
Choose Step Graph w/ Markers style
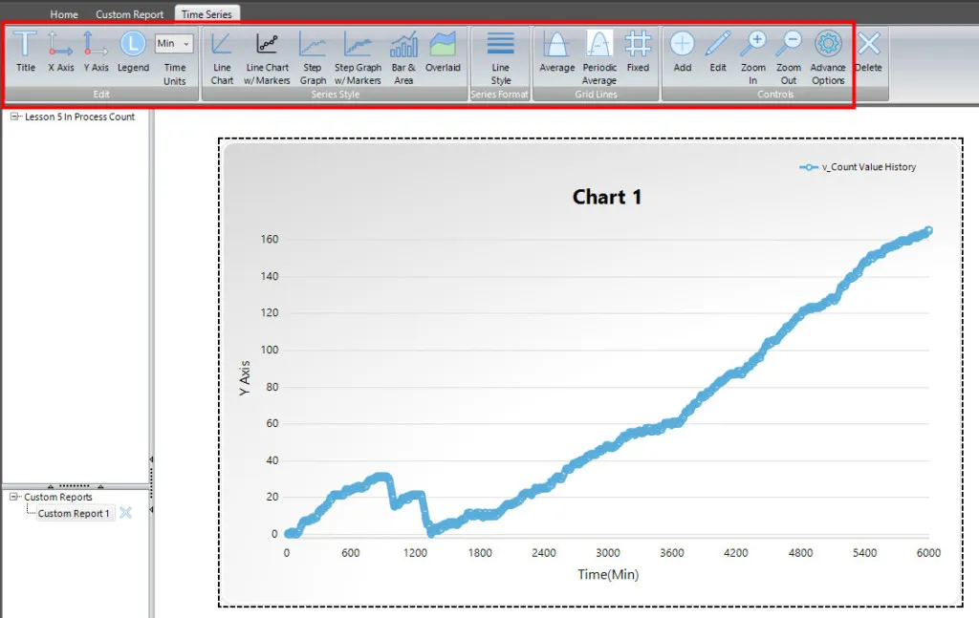(358, 58)
